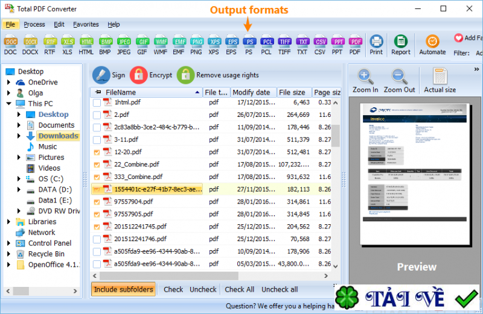Image resolution: width=483 pixels, height=314 pixels.
Task: Expand the Downloads tree node
Action: click(19, 136)
